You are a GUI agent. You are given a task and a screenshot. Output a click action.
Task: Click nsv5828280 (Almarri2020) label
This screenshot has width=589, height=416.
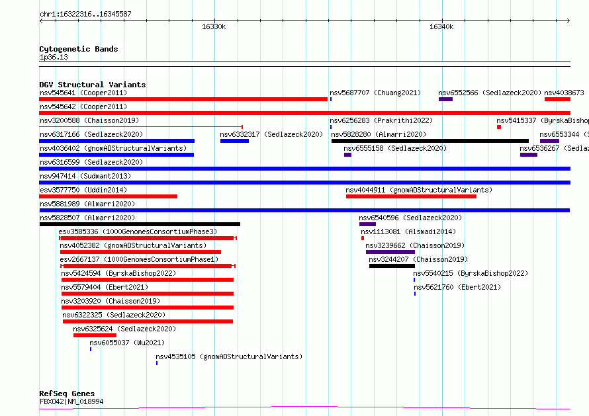point(379,134)
